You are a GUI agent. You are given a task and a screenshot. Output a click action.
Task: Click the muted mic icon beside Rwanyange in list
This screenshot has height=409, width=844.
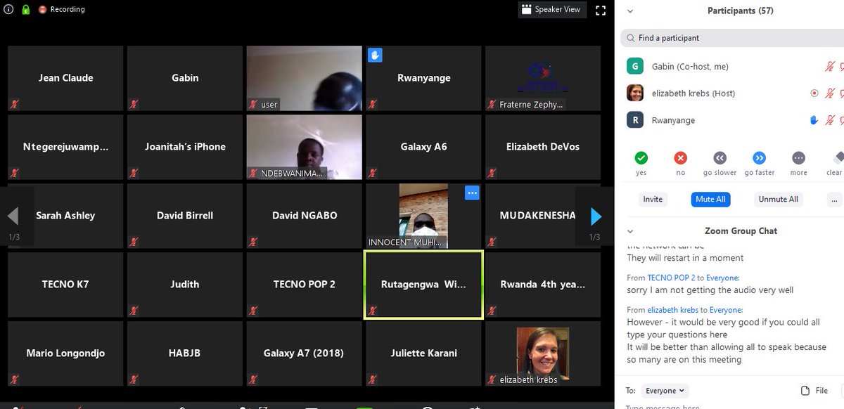pyautogui.click(x=830, y=120)
